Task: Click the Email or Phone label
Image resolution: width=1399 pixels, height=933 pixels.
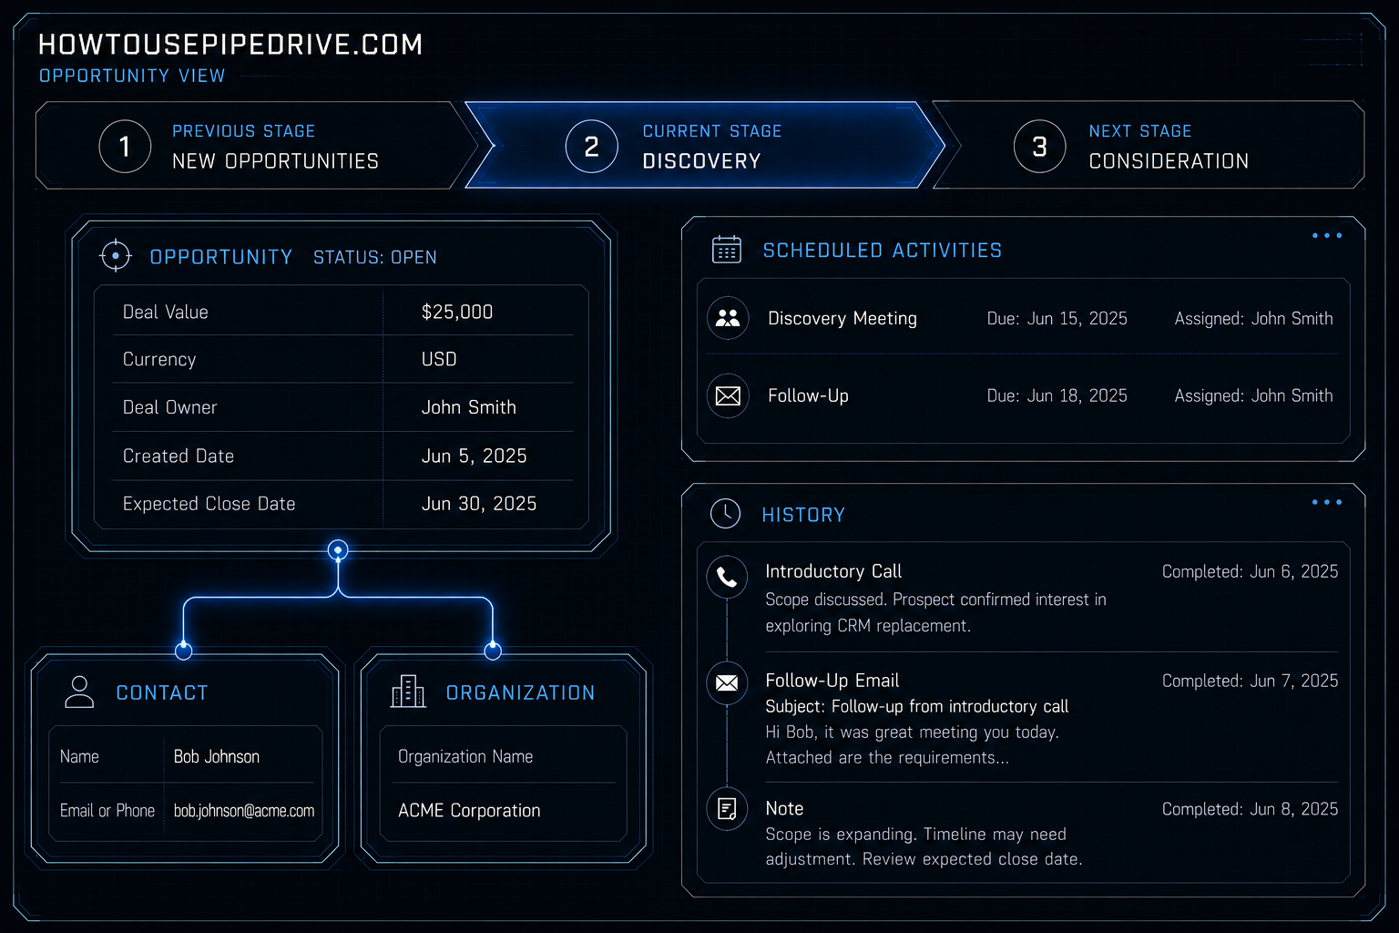Action: (107, 810)
